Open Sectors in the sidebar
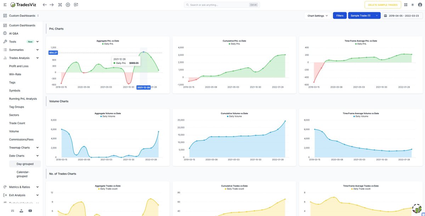The height and width of the screenshot is (216, 425). click(x=14, y=115)
